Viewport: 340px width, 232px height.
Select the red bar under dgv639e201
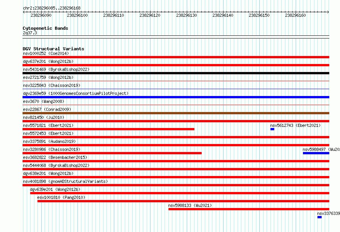click(x=180, y=193)
